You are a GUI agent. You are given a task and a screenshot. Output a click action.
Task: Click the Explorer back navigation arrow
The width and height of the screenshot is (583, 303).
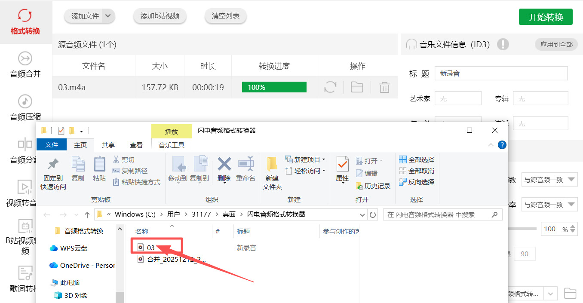47,214
